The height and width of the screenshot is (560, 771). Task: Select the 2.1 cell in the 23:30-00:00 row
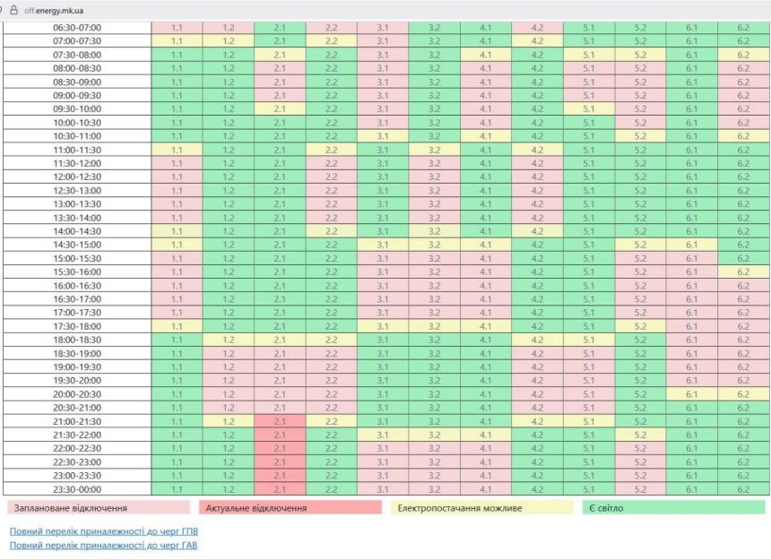pos(280,489)
